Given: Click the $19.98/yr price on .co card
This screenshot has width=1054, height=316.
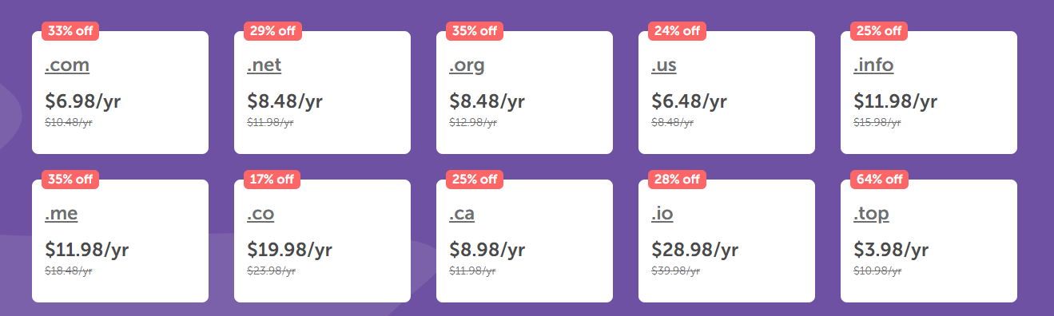Looking at the screenshot, I should point(289,250).
